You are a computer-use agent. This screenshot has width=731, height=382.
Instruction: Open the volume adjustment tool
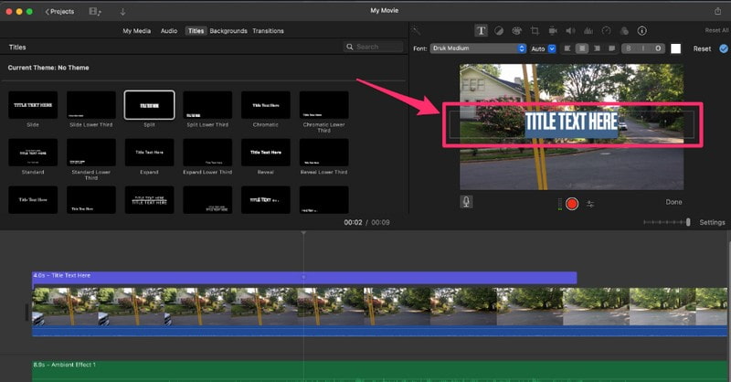tap(570, 30)
